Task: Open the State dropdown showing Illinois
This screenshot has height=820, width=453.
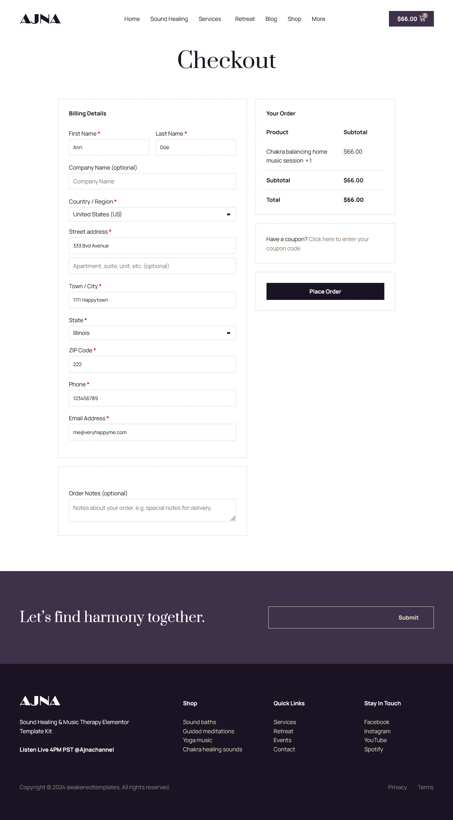Action: pyautogui.click(x=152, y=333)
